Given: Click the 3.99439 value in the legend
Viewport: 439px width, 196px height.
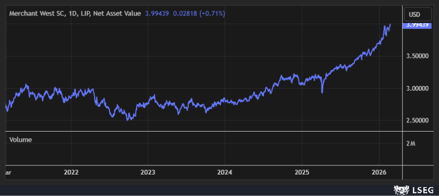Looking at the screenshot, I should click(x=157, y=13).
